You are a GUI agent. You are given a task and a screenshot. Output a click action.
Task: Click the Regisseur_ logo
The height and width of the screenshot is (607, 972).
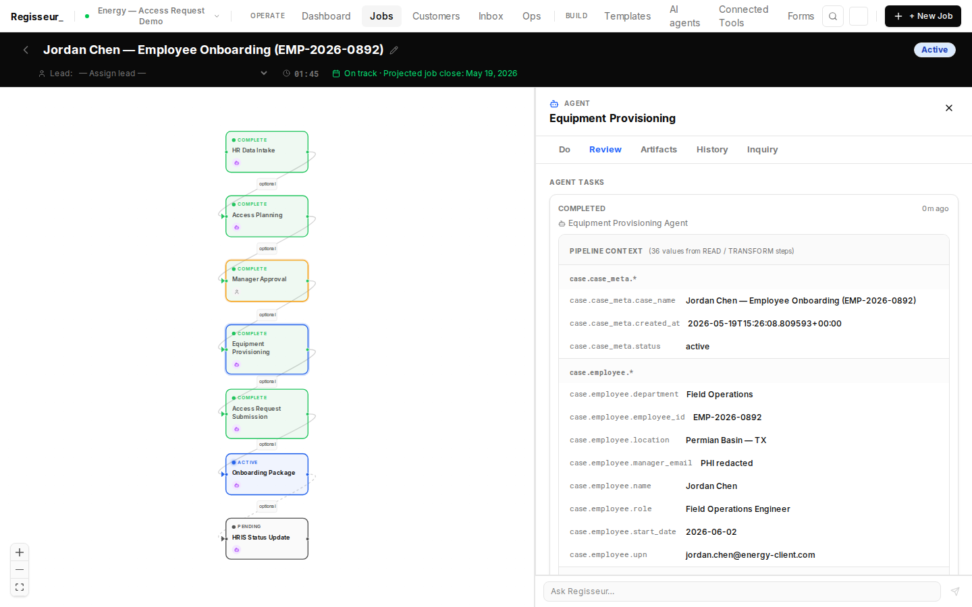point(36,17)
